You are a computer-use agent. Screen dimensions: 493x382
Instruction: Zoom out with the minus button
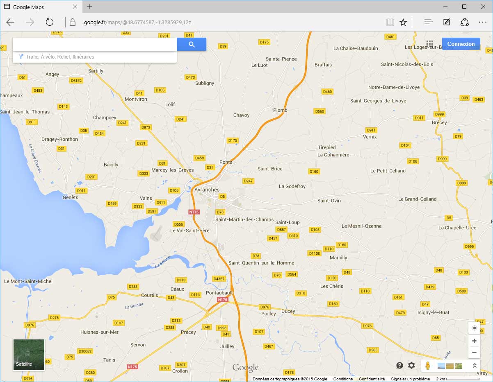pos(474,352)
